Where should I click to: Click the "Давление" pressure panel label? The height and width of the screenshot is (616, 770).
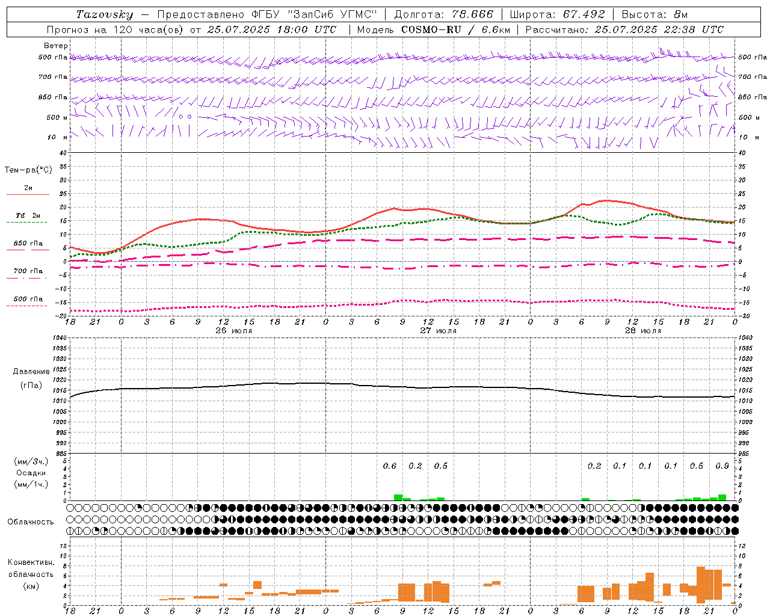[31, 372]
